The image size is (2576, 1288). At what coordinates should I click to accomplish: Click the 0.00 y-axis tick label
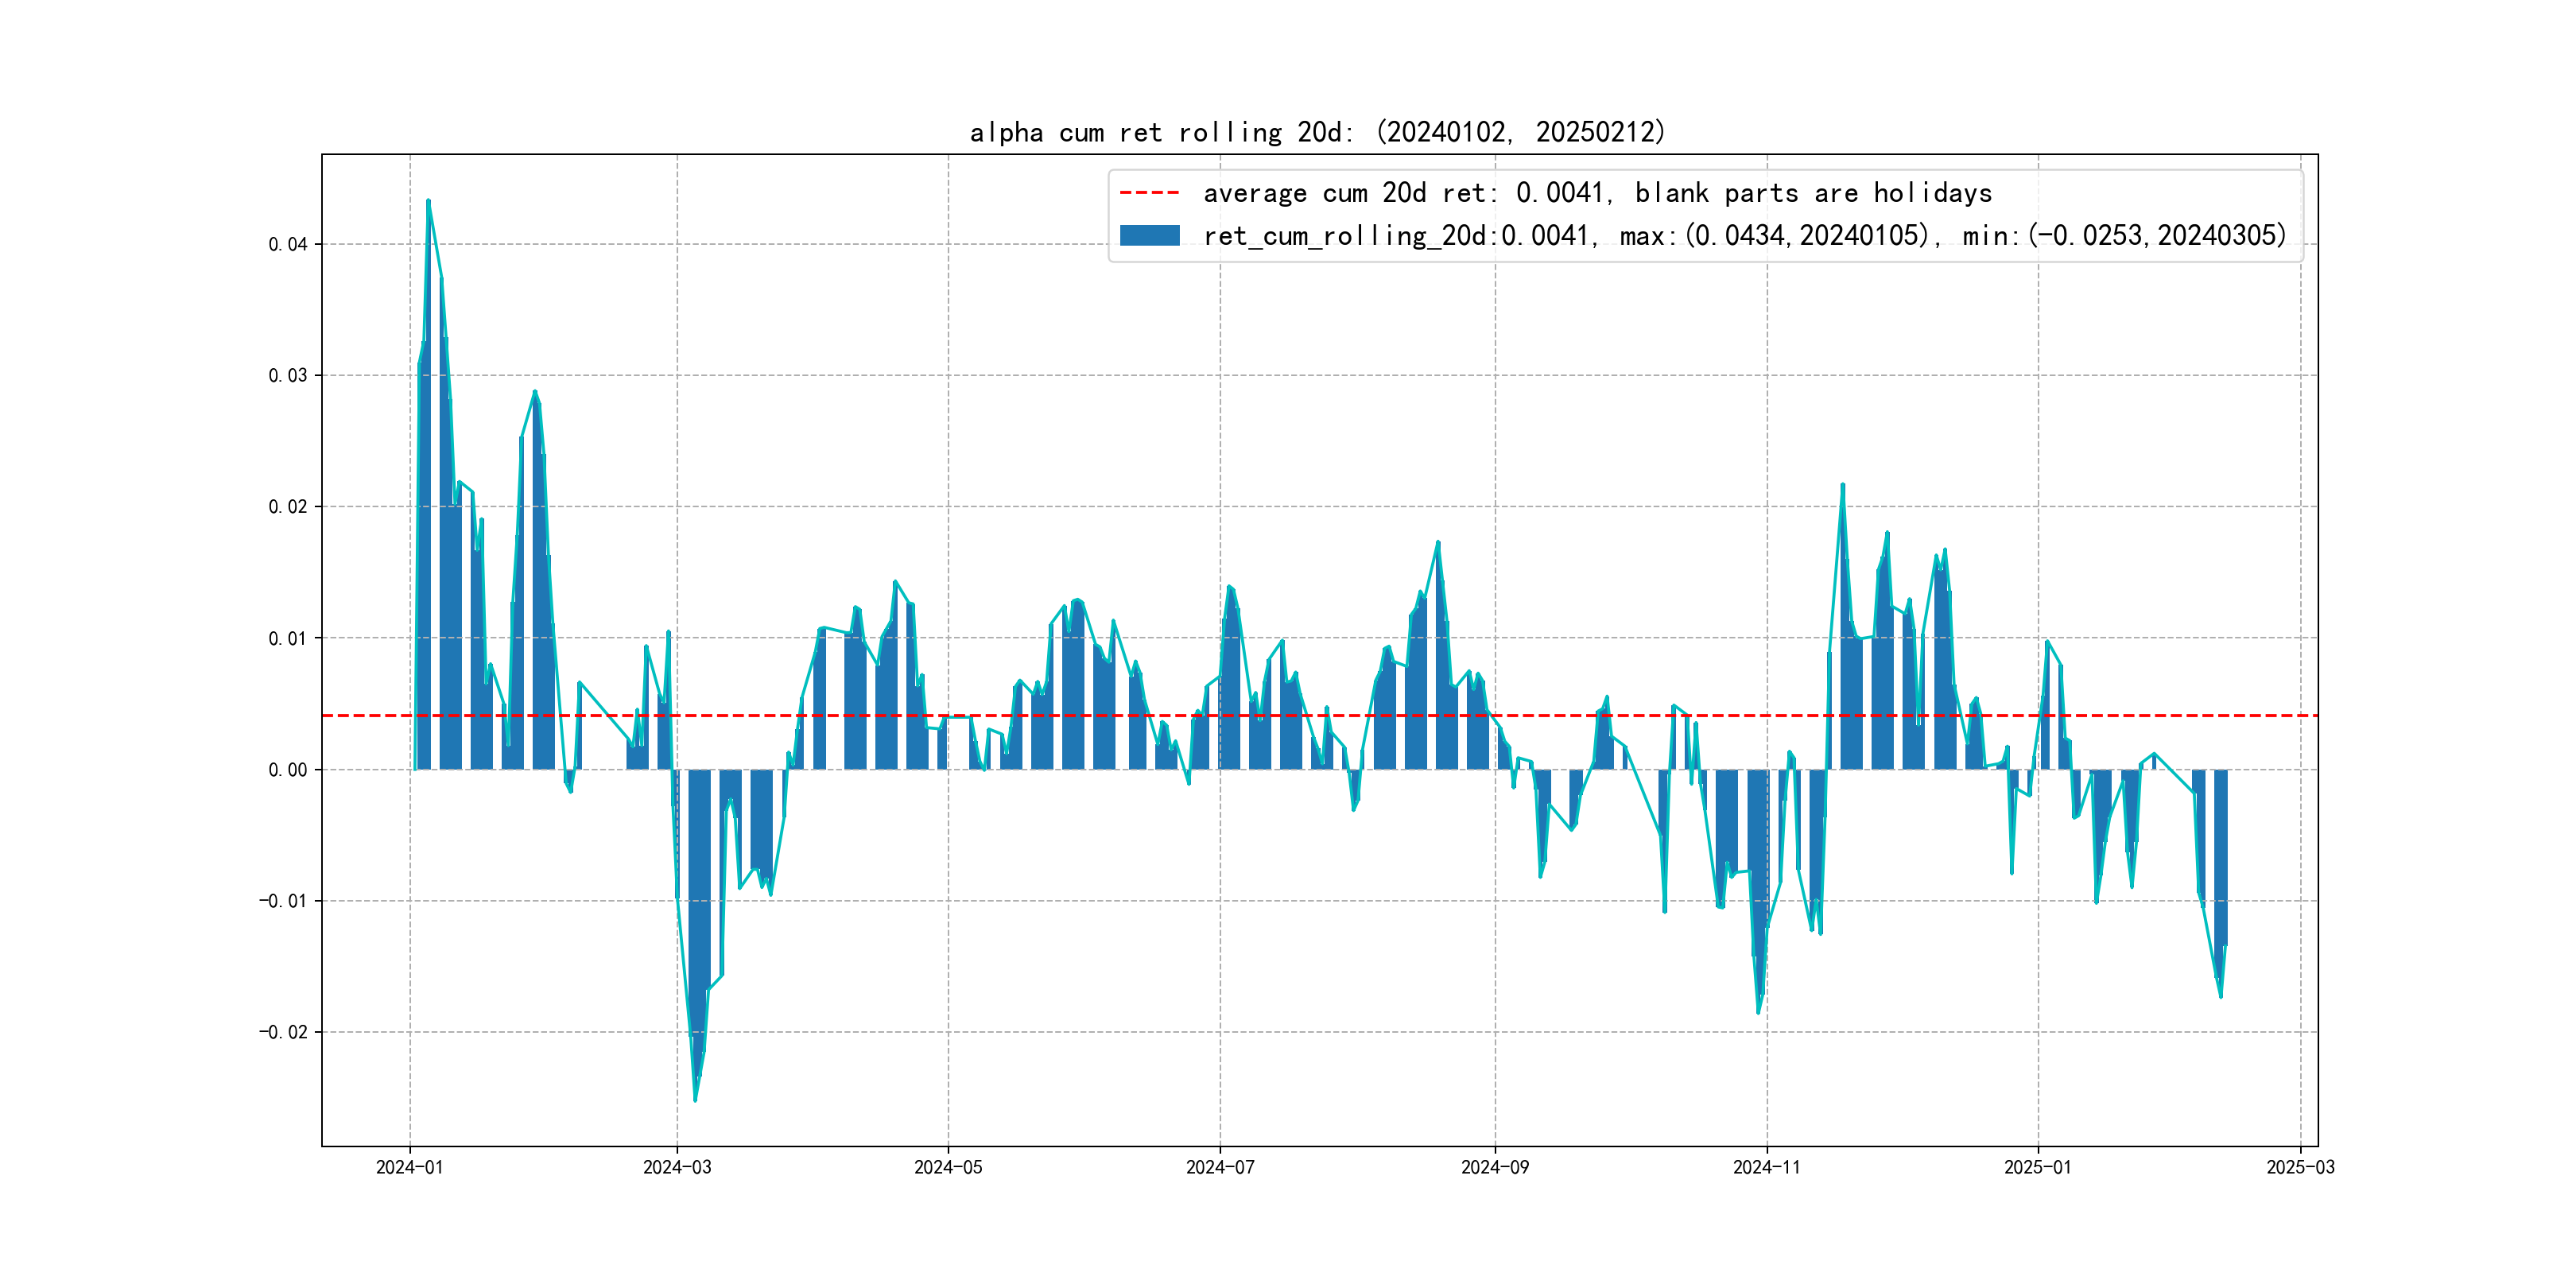[x=287, y=770]
